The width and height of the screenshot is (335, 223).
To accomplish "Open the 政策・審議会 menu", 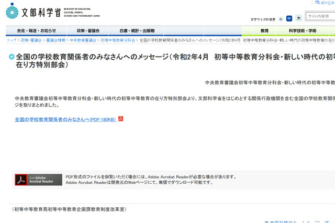I will pyautogui.click(x=88, y=31).
